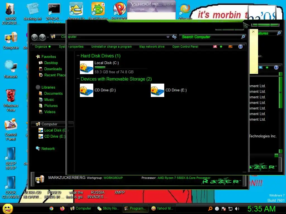
Task: Click the smiley Start button
Action: tap(8, 208)
